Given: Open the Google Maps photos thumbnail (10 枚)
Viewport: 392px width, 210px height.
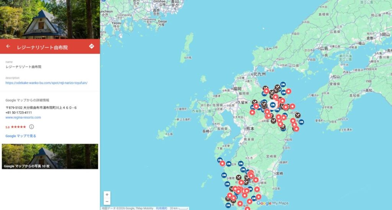Looking at the screenshot, I should (50, 156).
